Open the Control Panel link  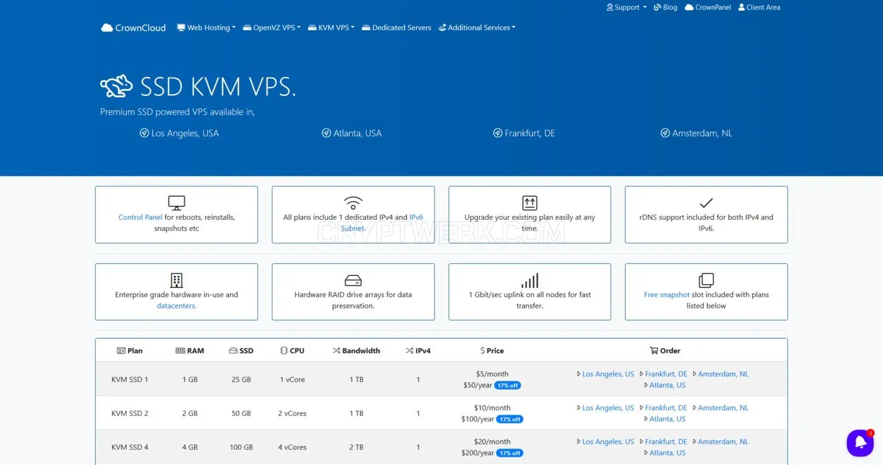point(140,217)
